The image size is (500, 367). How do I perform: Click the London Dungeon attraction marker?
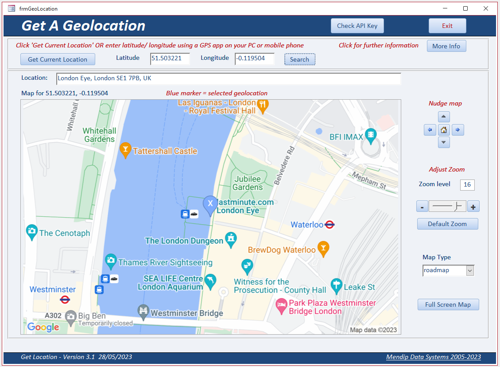click(x=231, y=239)
